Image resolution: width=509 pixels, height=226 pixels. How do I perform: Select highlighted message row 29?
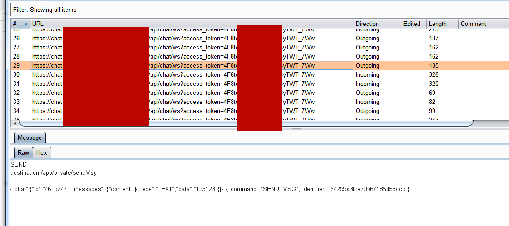(x=260, y=66)
